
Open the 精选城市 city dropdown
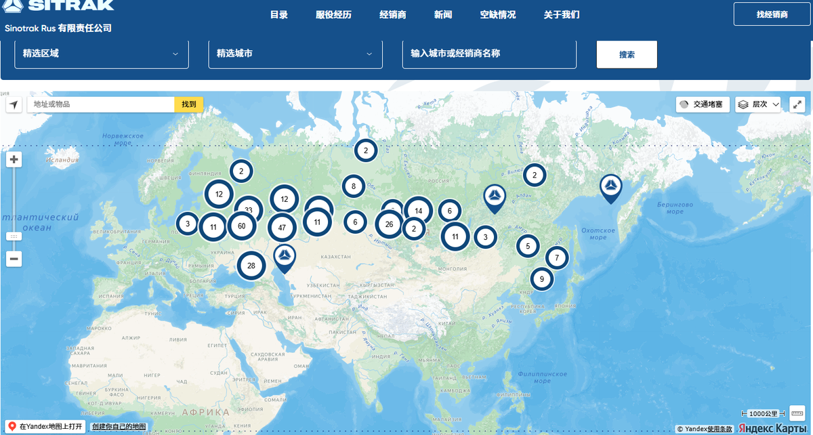[295, 54]
